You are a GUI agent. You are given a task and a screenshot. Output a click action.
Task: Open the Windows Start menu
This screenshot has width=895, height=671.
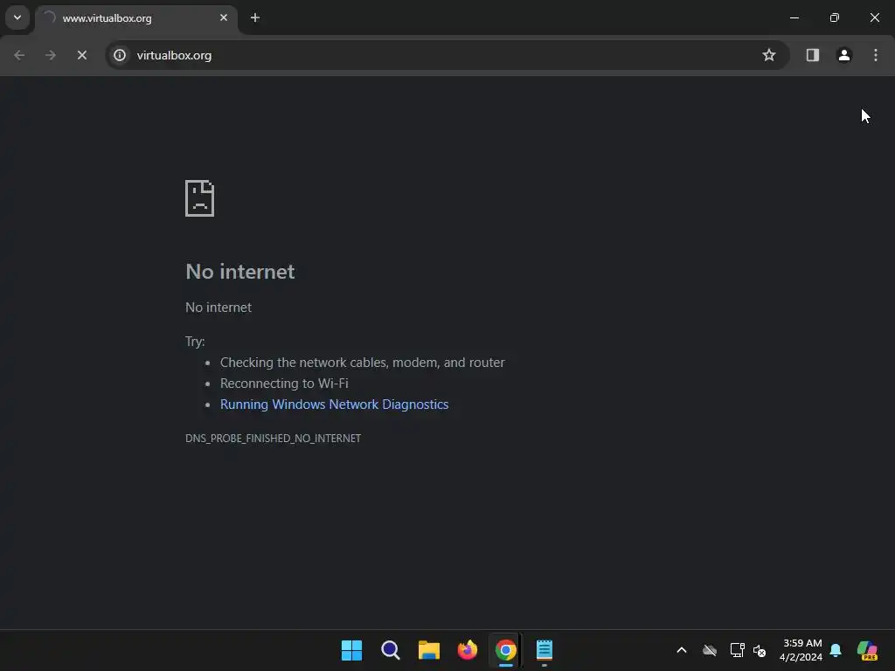(x=351, y=650)
